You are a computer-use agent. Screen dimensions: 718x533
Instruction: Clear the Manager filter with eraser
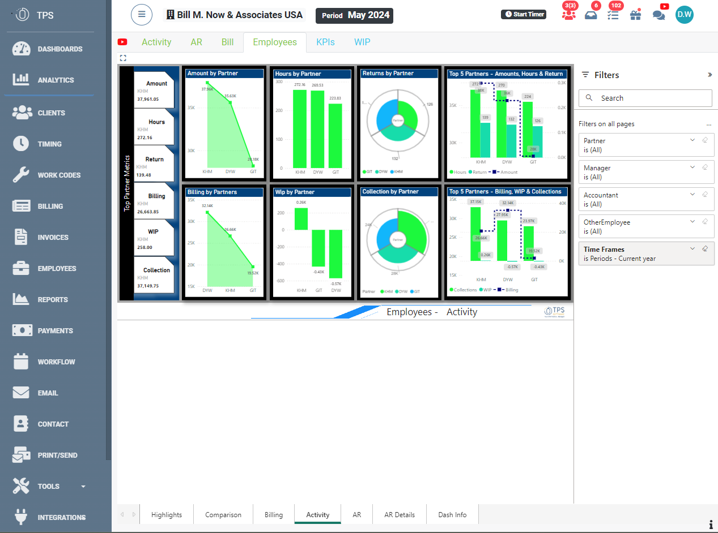[x=705, y=167]
